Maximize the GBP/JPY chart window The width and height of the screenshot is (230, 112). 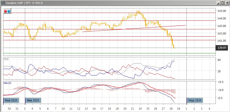(x=223, y=3)
